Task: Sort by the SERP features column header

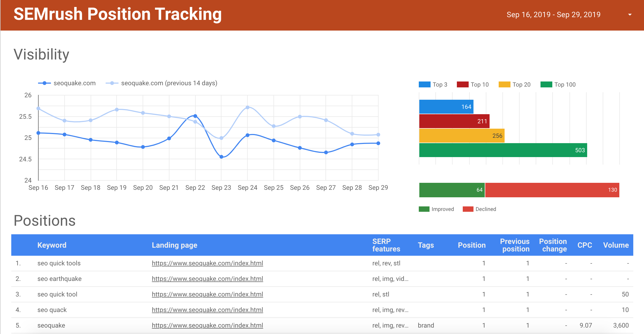Action: tap(386, 245)
